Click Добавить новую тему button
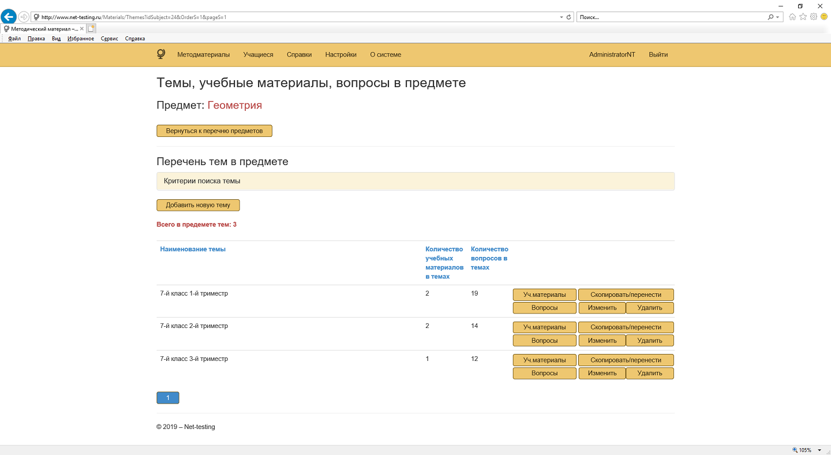 tap(198, 205)
